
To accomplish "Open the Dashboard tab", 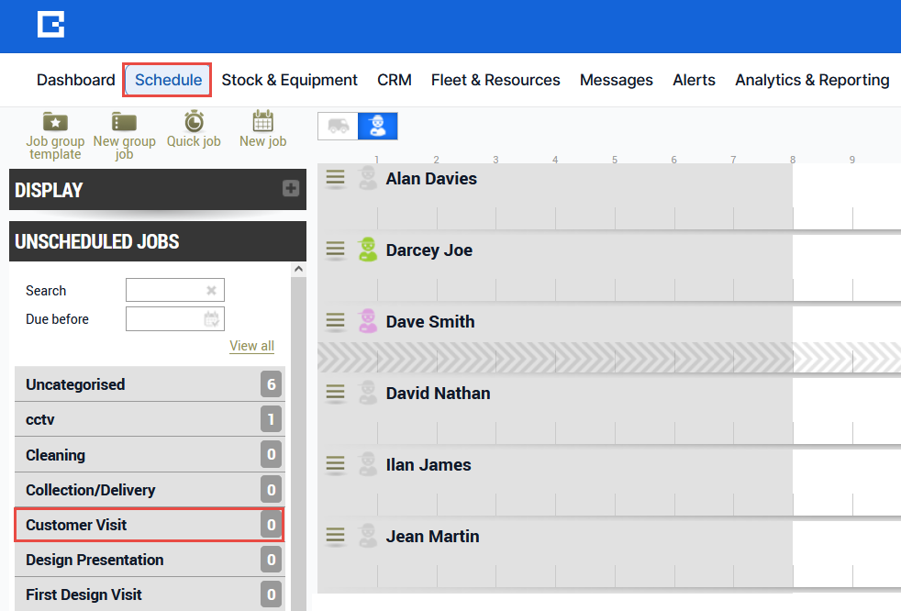I will click(76, 80).
